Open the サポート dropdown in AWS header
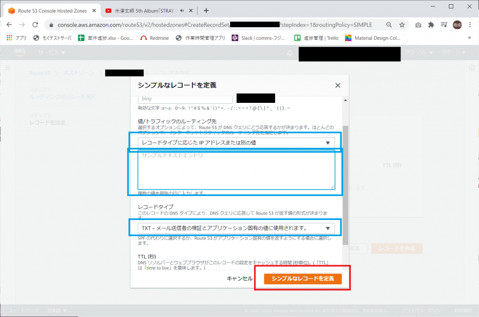 [453, 52]
